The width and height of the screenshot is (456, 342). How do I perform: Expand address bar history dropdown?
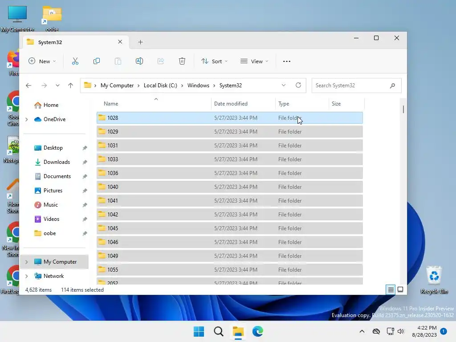tap(284, 85)
